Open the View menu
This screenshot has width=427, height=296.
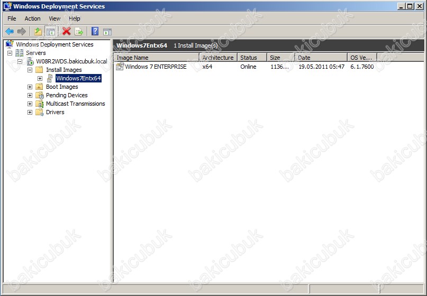click(x=54, y=18)
